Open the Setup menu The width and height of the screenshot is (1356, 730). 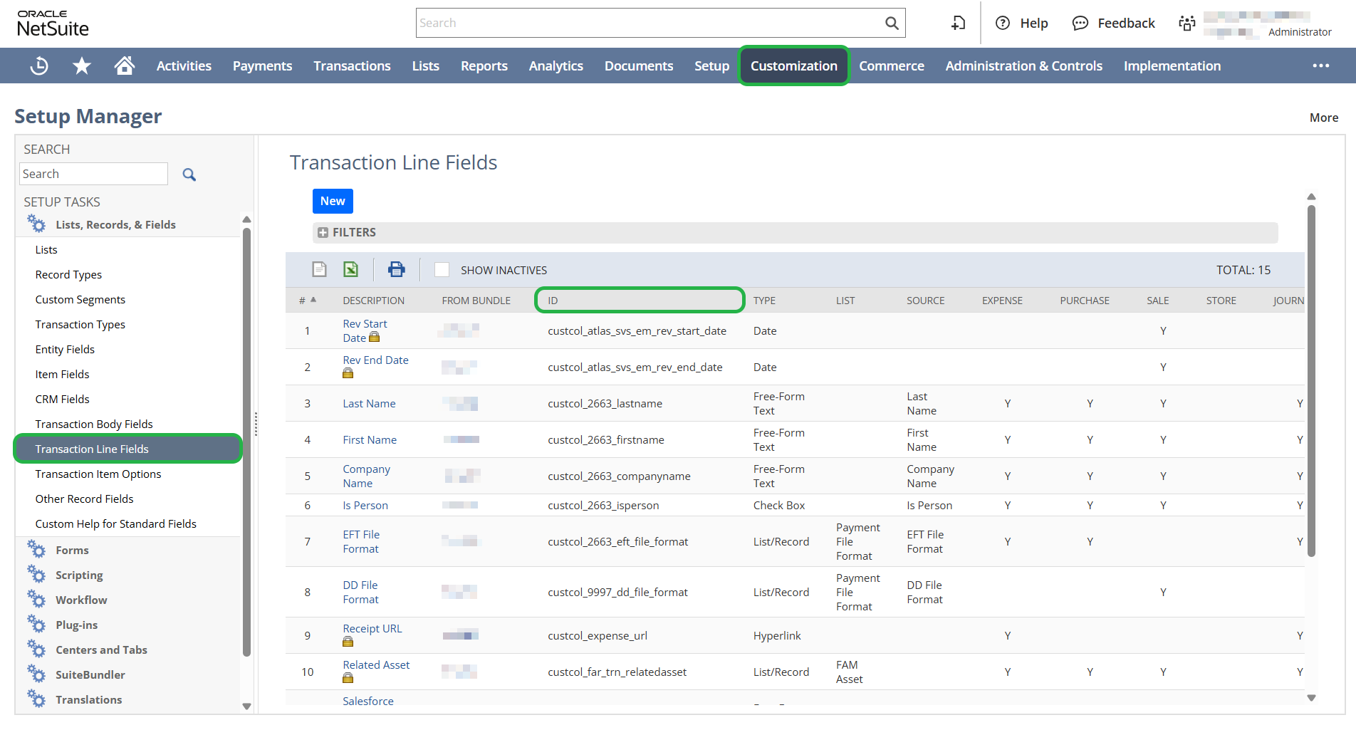pos(711,66)
